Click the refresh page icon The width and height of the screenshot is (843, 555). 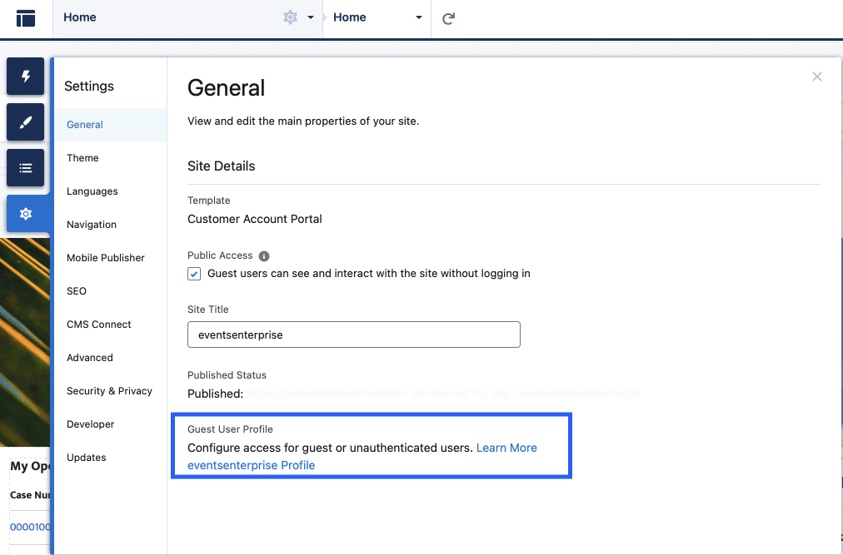pyautogui.click(x=448, y=18)
